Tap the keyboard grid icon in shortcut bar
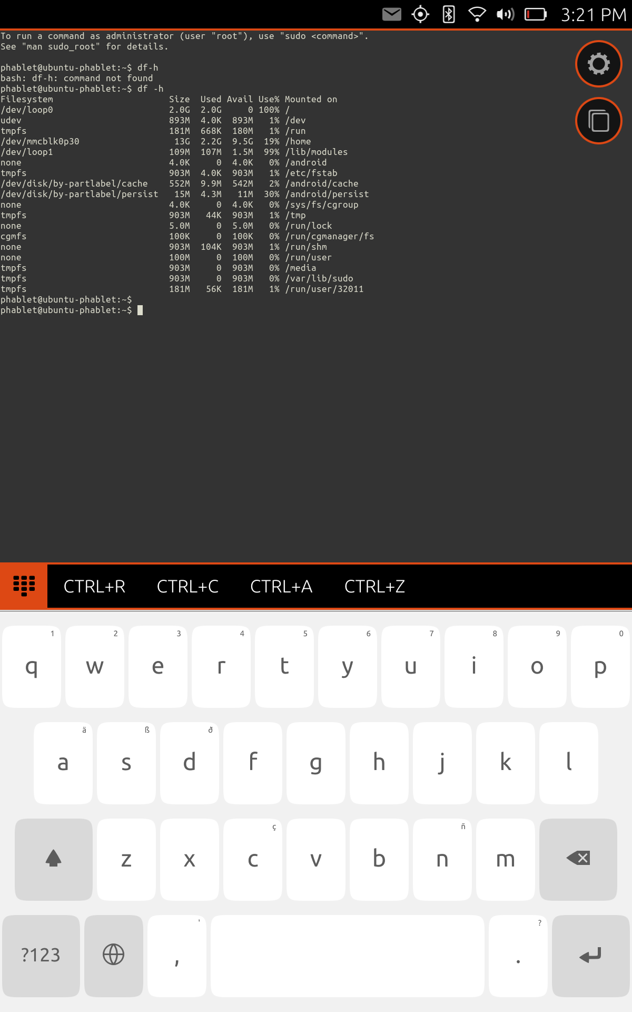The height and width of the screenshot is (1012, 632). click(24, 586)
